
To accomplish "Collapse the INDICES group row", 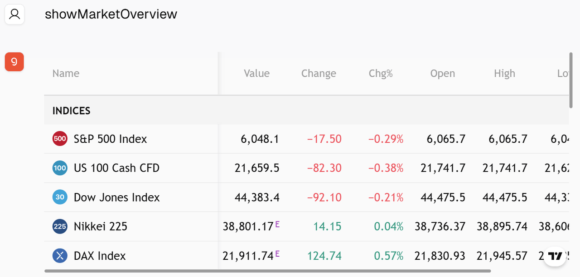I will (72, 111).
